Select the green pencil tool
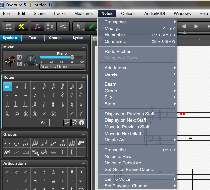Screen dimensions: 210x190 click(x=91, y=26)
